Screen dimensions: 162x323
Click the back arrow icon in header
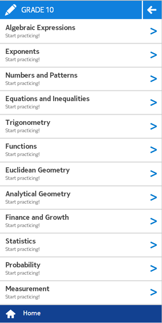pos(152,10)
